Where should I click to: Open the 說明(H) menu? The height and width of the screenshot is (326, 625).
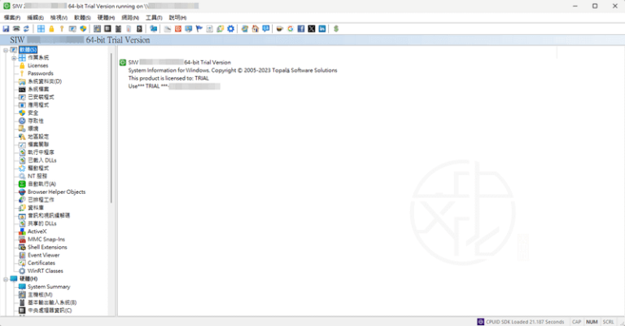177,17
